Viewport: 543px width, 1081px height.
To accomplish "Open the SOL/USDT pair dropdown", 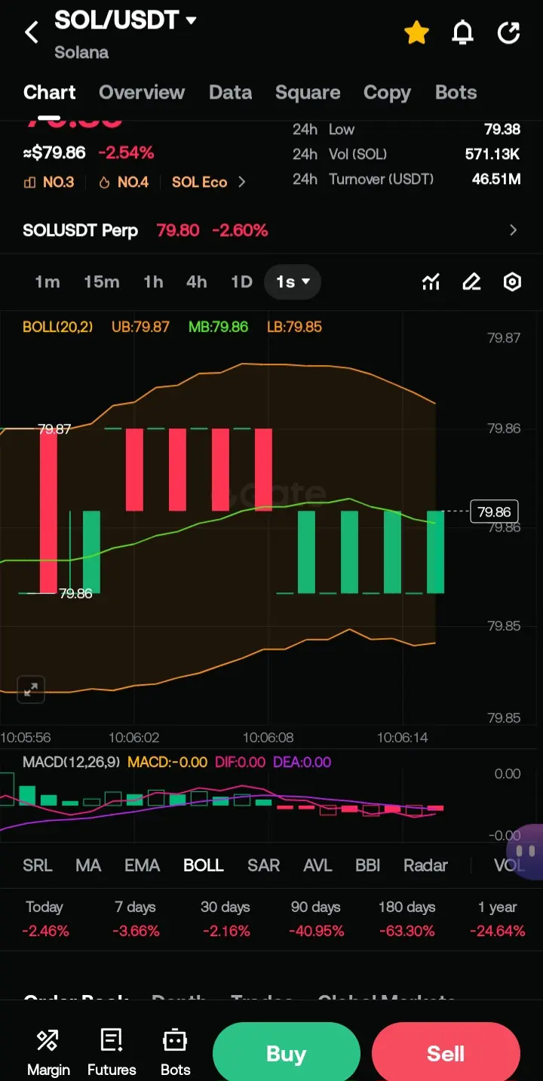I will 125,21.
